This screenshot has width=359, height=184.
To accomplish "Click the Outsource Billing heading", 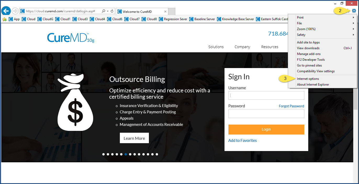I will [x=137, y=79].
